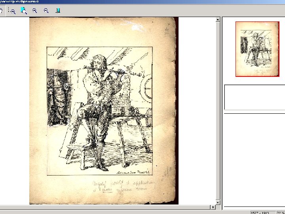Select the hand pan tool

[x=1, y=10]
